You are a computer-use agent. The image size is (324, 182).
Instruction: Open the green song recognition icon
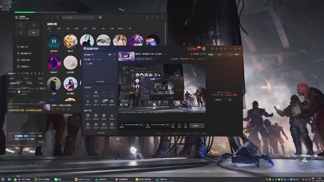point(100,17)
